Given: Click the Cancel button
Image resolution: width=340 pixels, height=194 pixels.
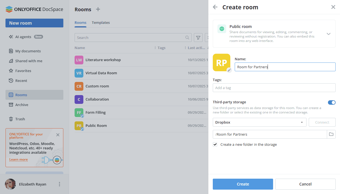Looking at the screenshot, I should (x=305, y=184).
